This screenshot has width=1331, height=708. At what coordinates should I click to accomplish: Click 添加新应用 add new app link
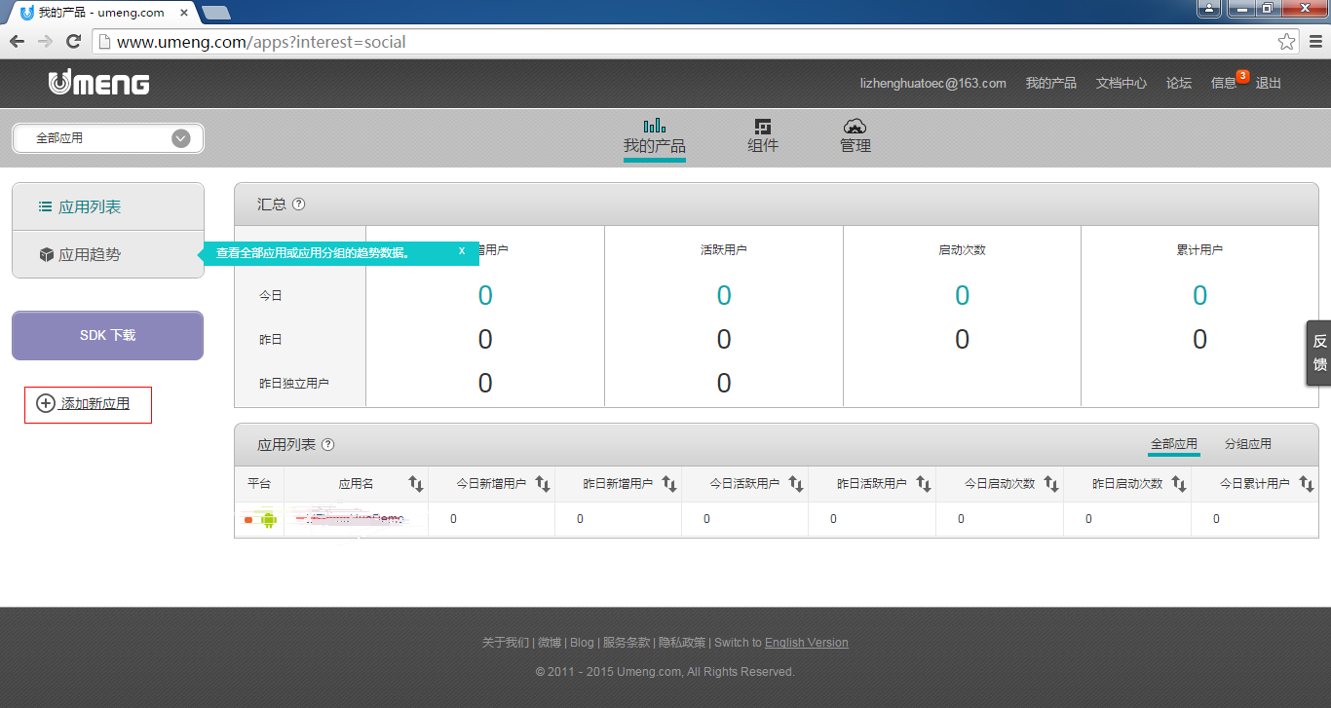point(83,403)
